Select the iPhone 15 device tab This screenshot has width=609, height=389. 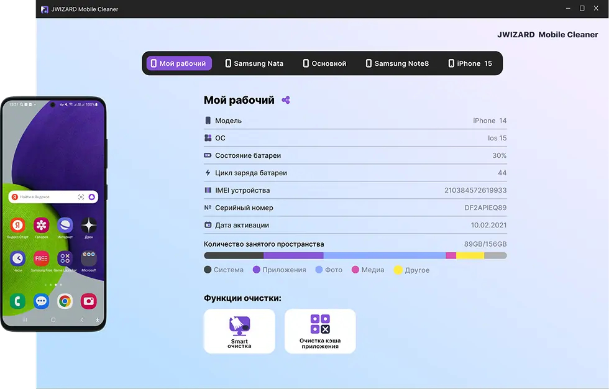(x=470, y=63)
